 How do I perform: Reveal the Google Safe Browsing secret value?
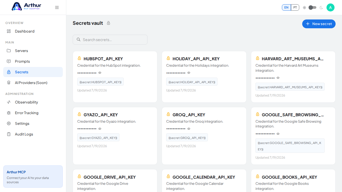278,134
